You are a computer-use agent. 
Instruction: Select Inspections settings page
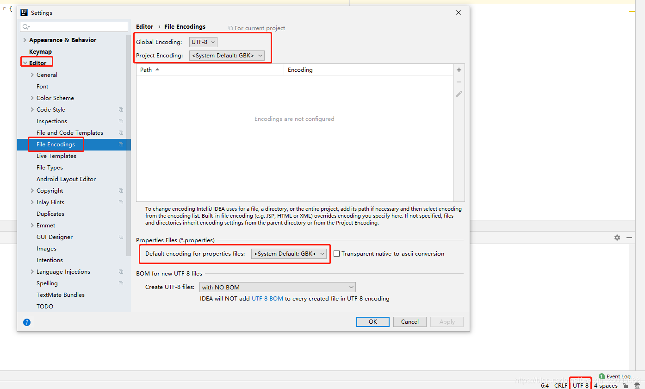coord(52,121)
